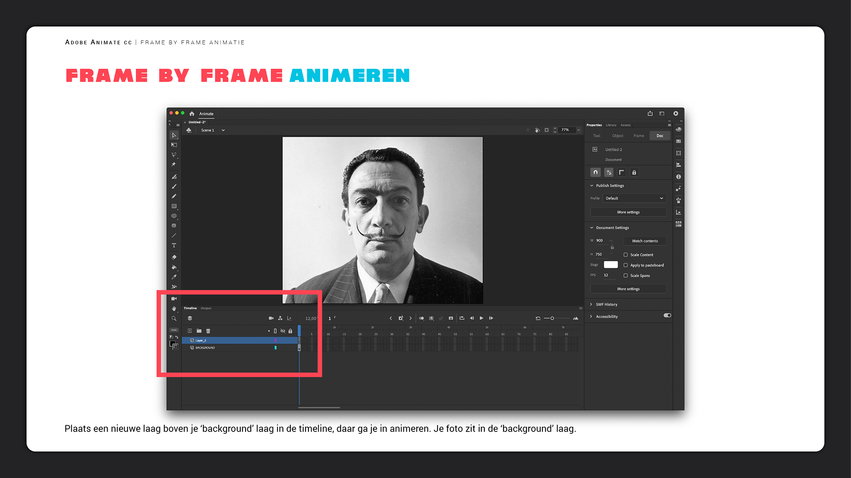Viewport: 851px width, 478px height.
Task: Enable the Scale Content checkbox
Action: pyautogui.click(x=625, y=255)
